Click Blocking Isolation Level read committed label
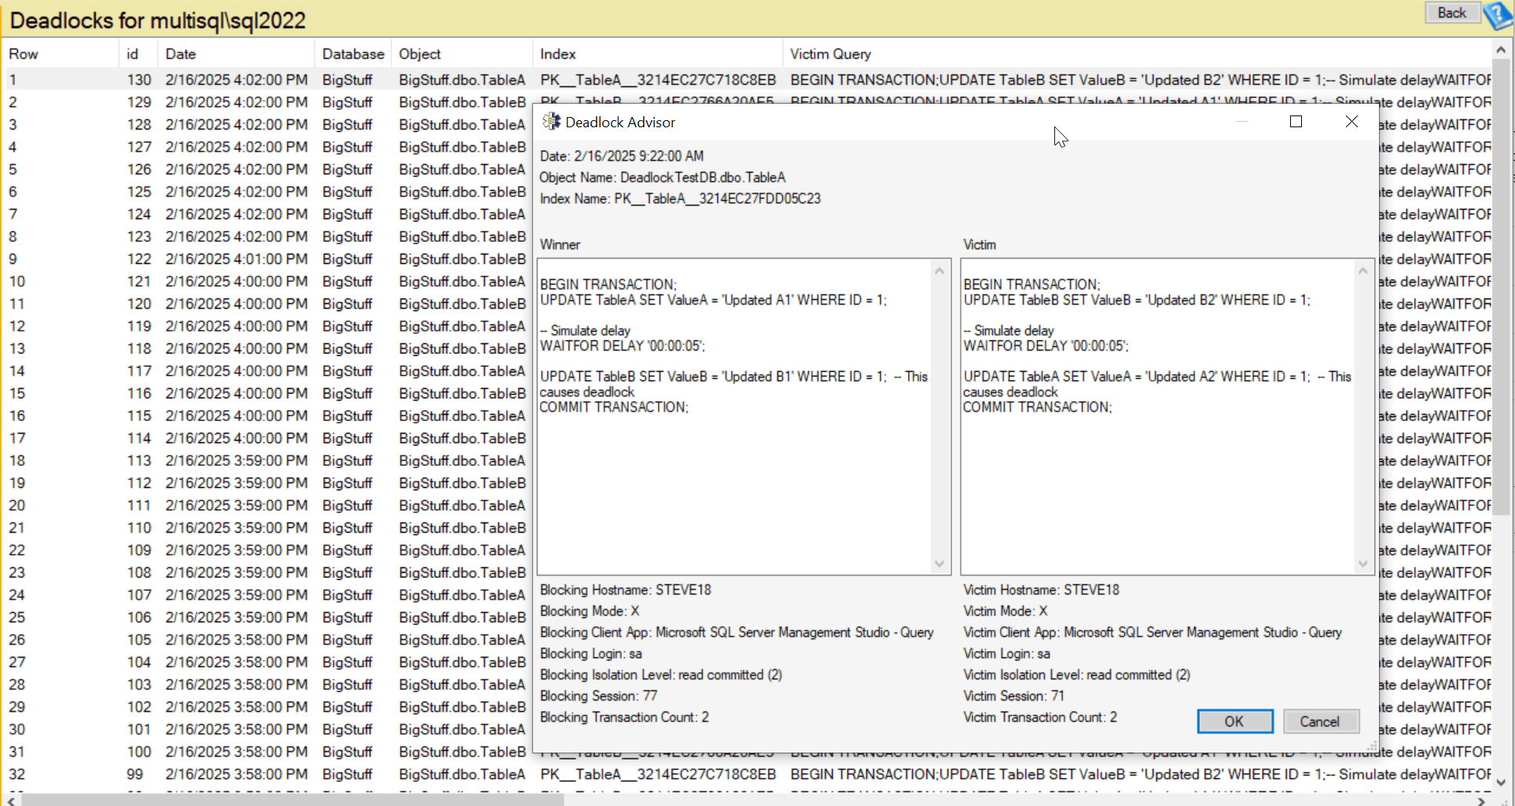Screen dimensions: 1515x806 pos(660,674)
